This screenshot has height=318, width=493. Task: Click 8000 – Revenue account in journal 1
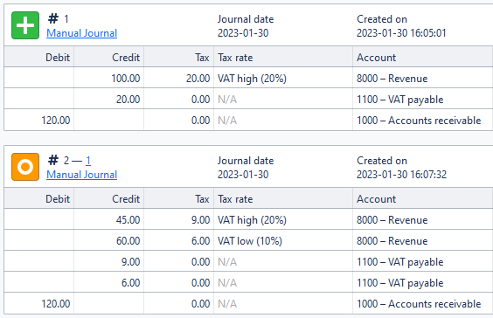point(392,79)
